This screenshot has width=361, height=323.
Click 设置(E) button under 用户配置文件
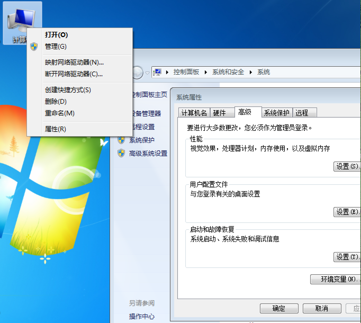347,212
